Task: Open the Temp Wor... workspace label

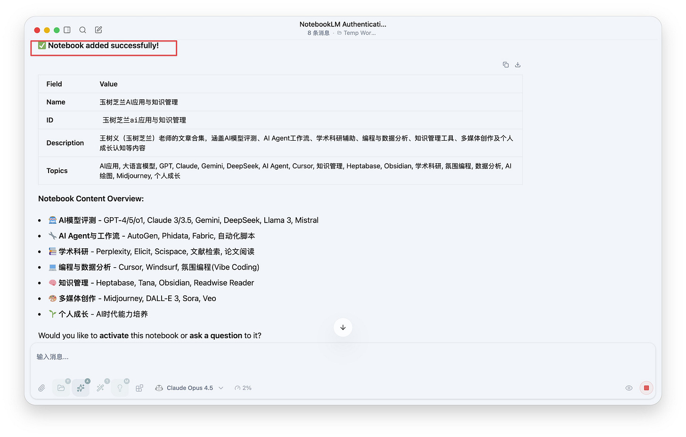Action: coord(357,33)
